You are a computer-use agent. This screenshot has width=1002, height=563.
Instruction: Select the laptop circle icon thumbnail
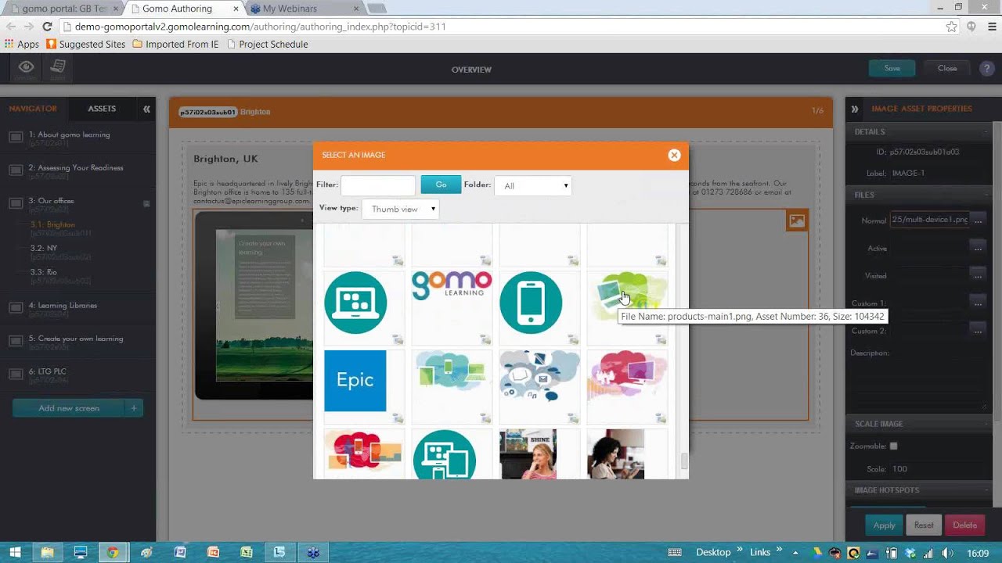tap(355, 303)
